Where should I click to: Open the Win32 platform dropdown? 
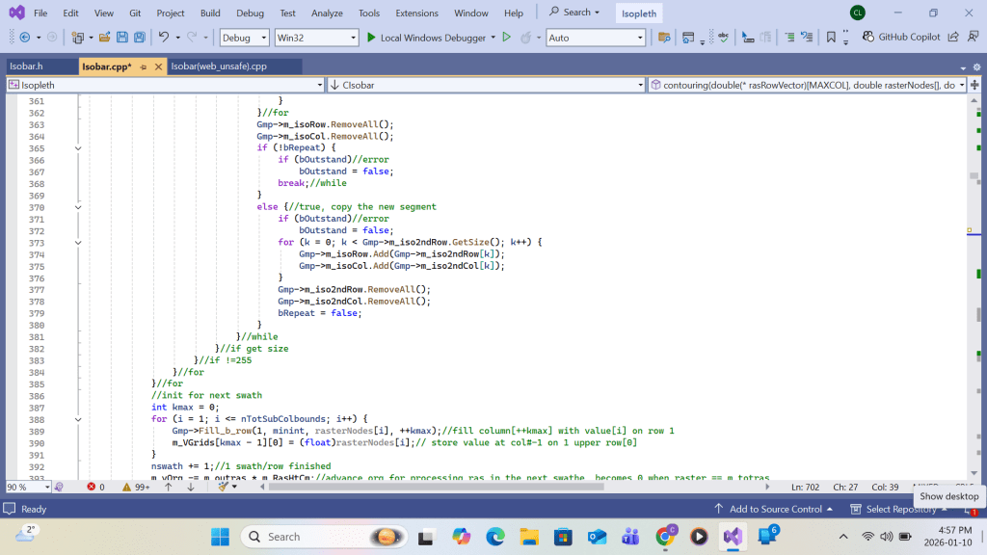315,38
